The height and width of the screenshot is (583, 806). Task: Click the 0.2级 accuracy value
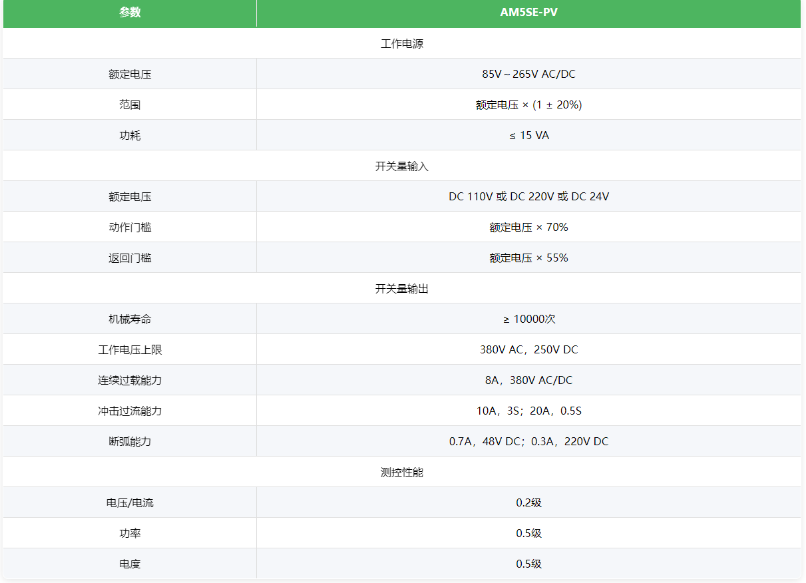(x=528, y=502)
